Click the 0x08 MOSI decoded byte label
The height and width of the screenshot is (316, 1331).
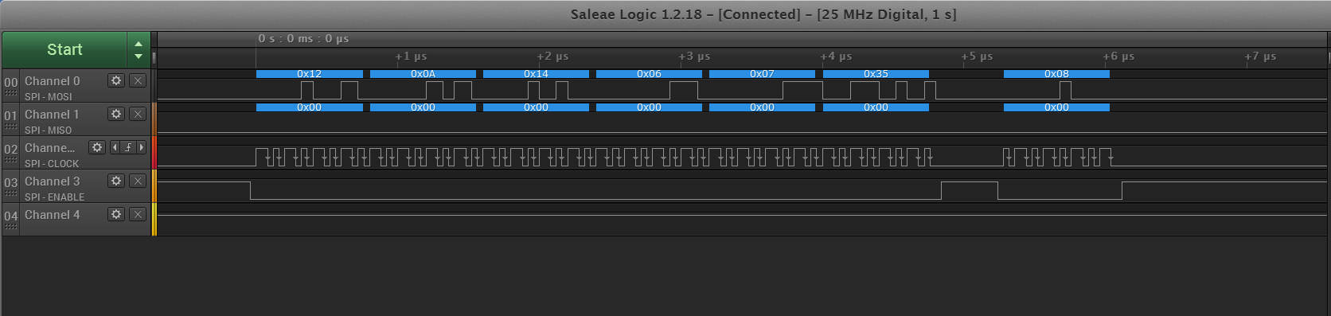(1056, 74)
